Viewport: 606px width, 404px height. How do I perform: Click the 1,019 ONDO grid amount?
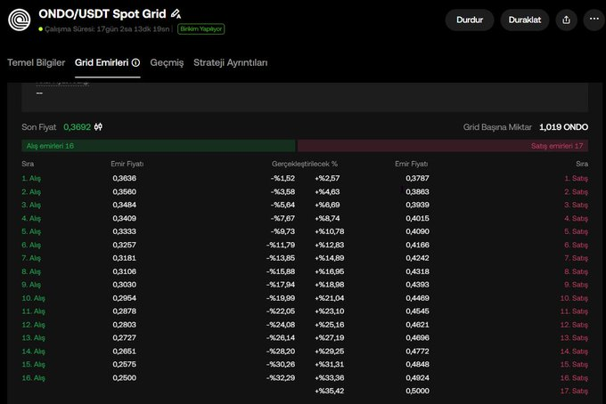pyautogui.click(x=563, y=127)
